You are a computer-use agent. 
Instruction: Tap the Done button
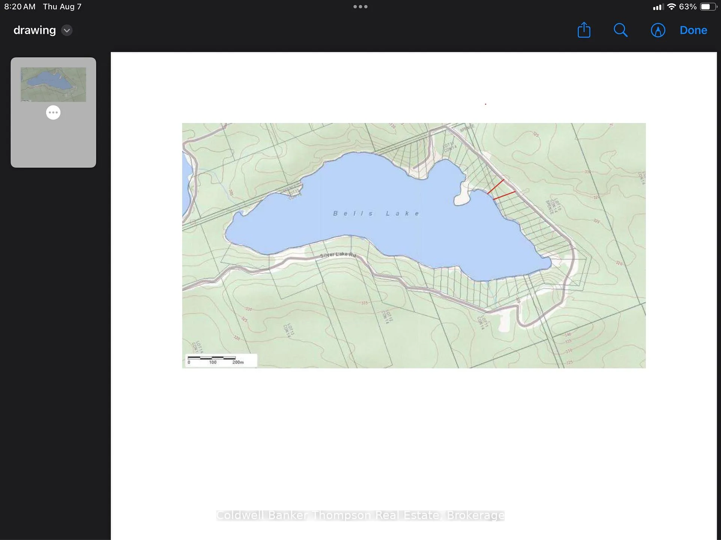[693, 30]
